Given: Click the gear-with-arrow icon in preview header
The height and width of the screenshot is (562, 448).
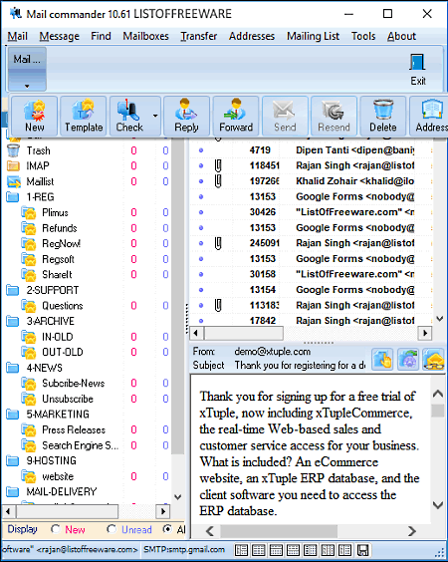Looking at the screenshot, I should (x=408, y=359).
